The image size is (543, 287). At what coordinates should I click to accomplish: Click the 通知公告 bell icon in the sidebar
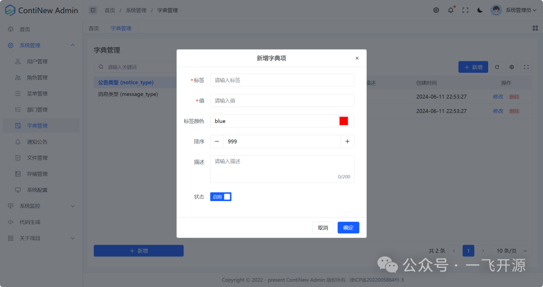18,142
